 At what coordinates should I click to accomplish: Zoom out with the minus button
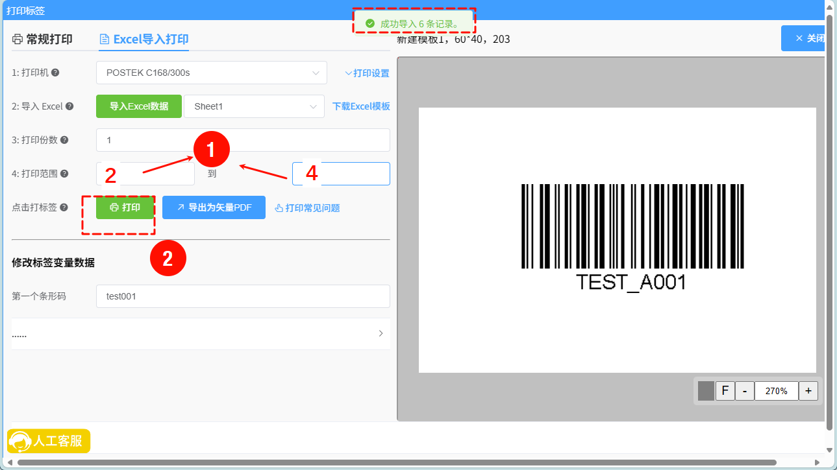tap(745, 391)
